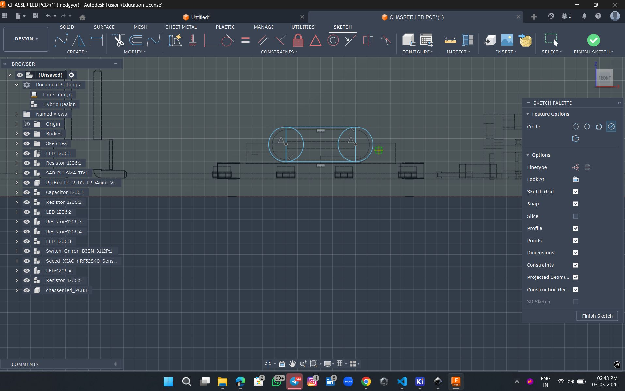
Task: Click the Save icon
Action: (35, 16)
